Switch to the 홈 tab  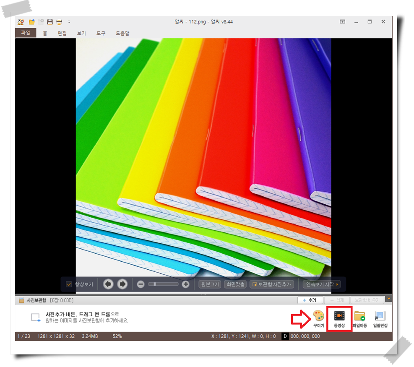pos(45,33)
